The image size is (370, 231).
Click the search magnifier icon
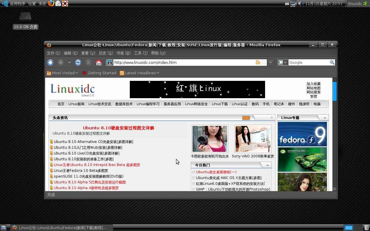click(332, 62)
